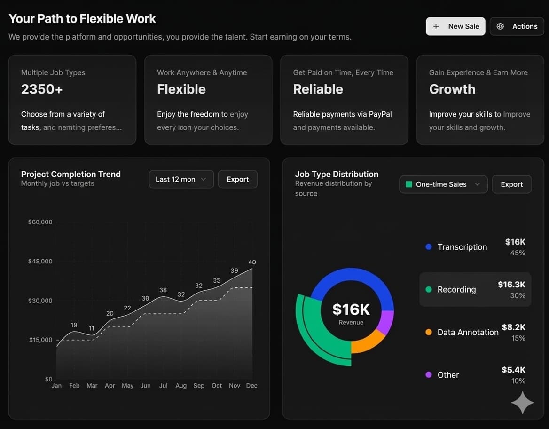Open the Actions menu button

pyautogui.click(x=517, y=26)
